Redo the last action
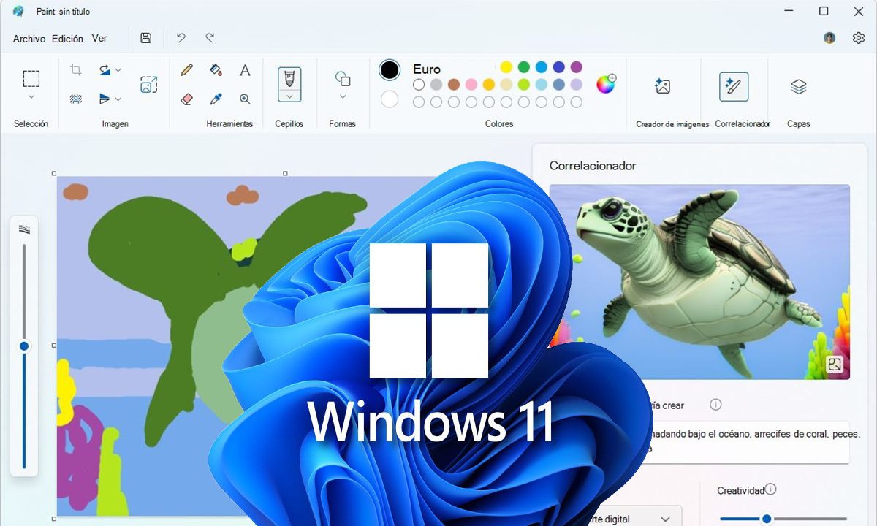Screen dimensions: 877x526 click(x=210, y=37)
